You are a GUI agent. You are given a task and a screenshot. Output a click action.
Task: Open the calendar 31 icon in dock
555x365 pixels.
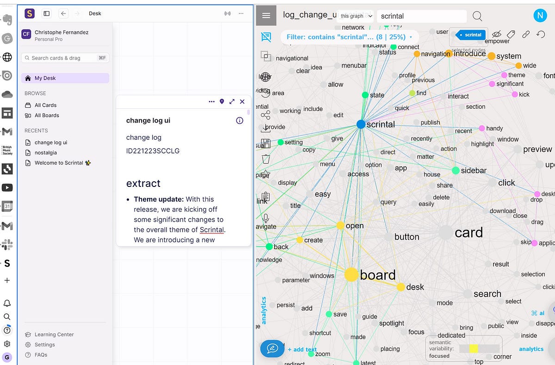[7, 206]
